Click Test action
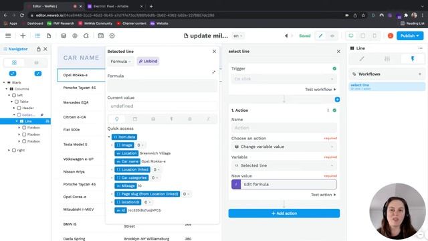The width and height of the screenshot is (428, 241). [324, 195]
